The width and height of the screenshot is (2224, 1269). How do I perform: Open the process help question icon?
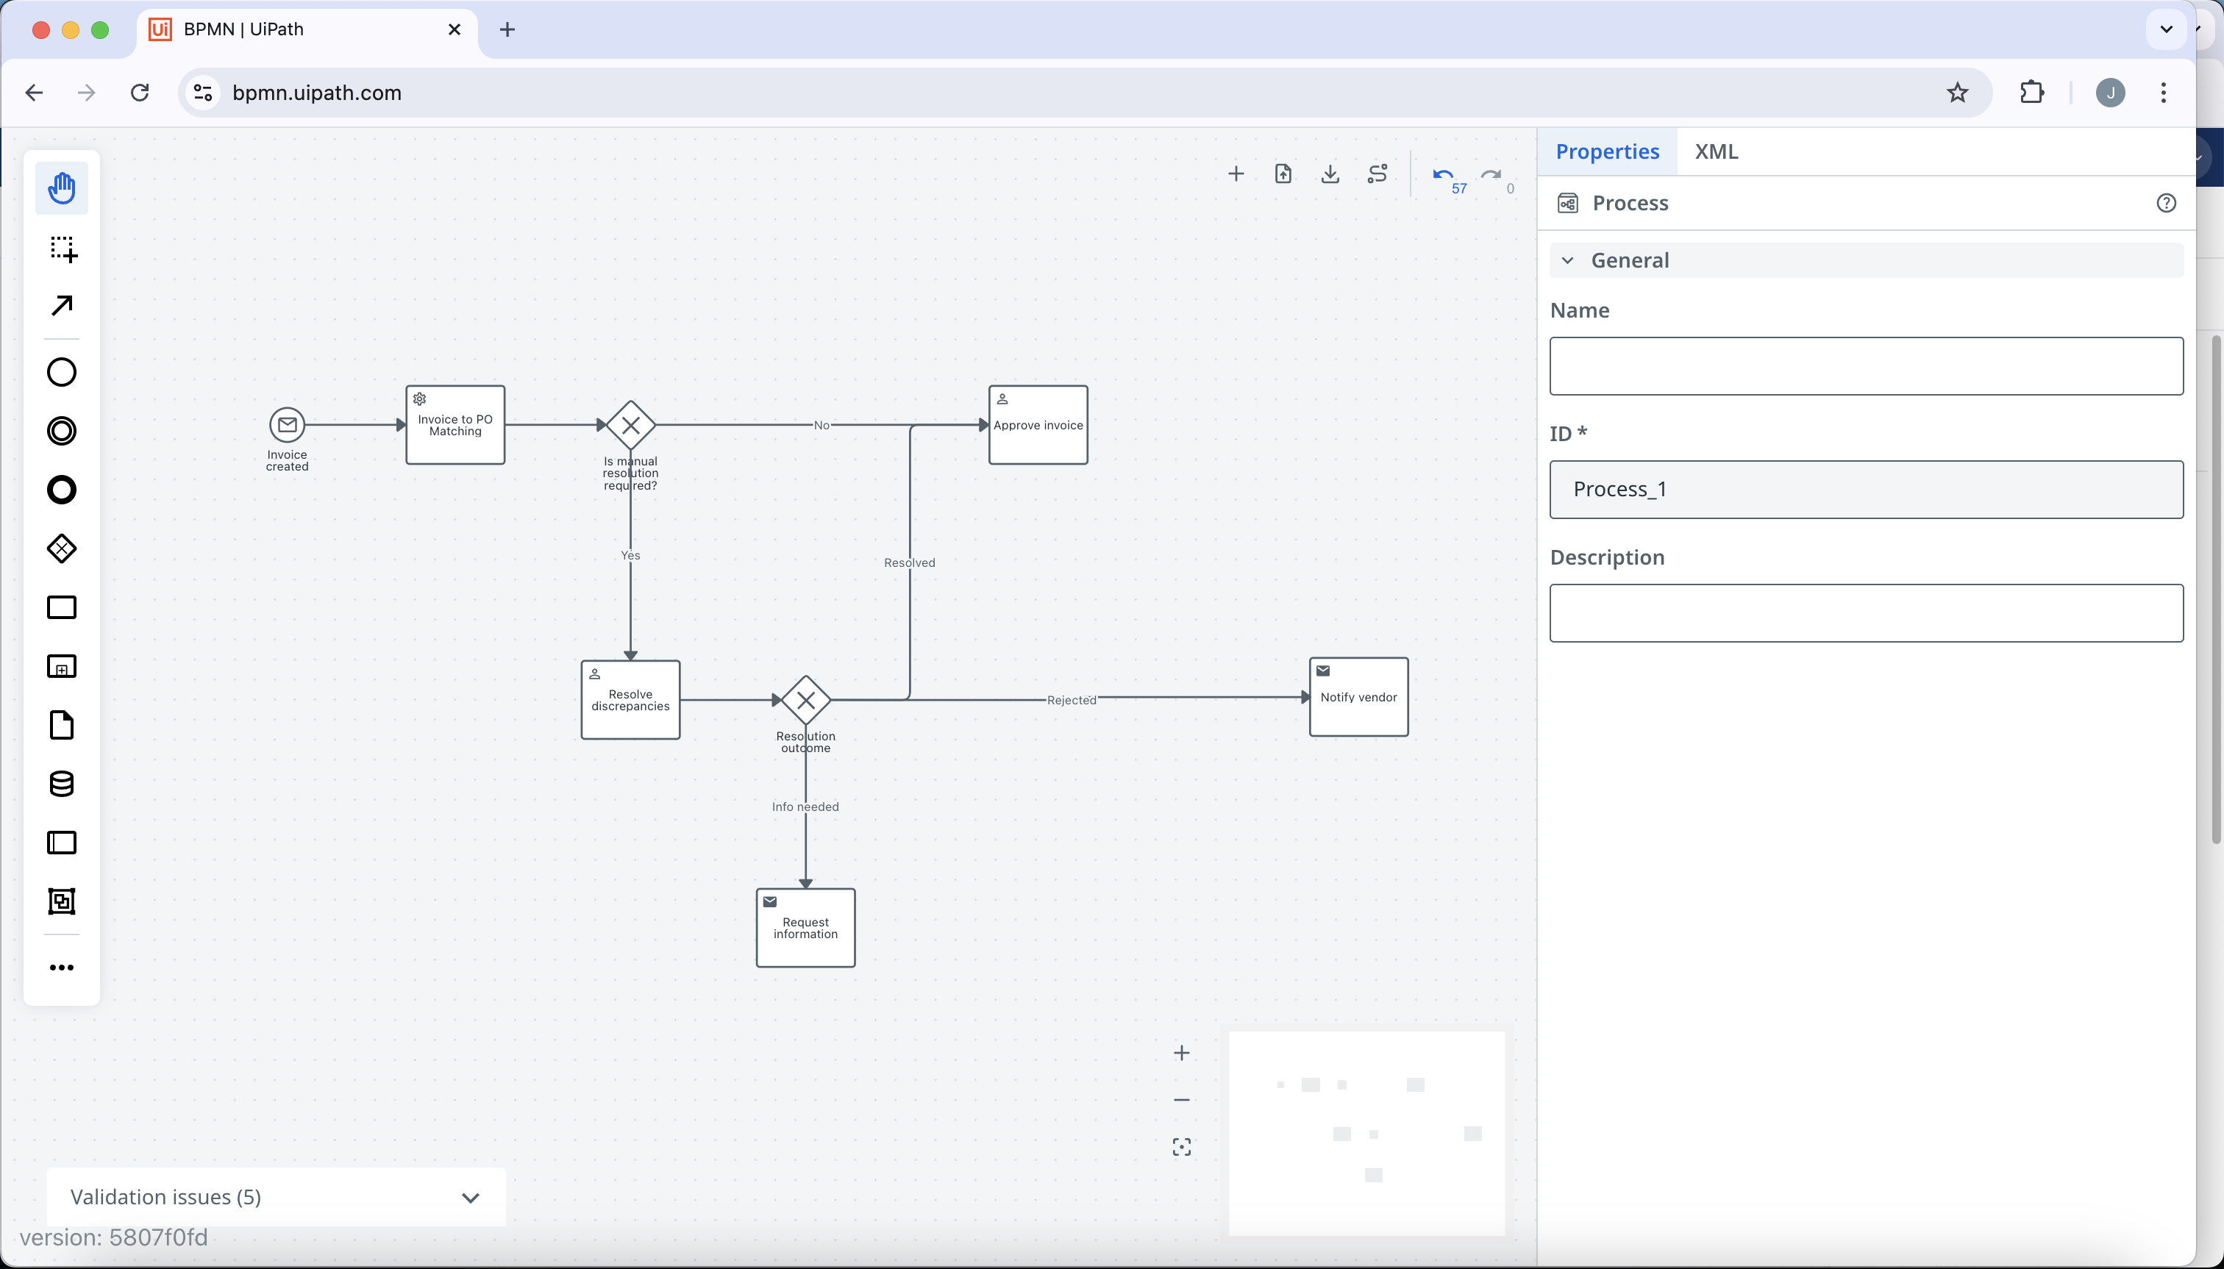point(2167,203)
